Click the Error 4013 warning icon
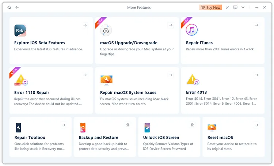 coord(193,80)
